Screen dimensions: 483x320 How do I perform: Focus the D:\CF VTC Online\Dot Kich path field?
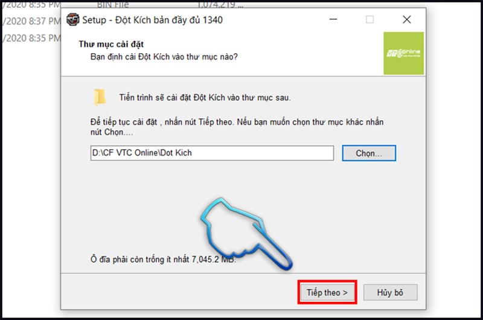[x=212, y=153]
